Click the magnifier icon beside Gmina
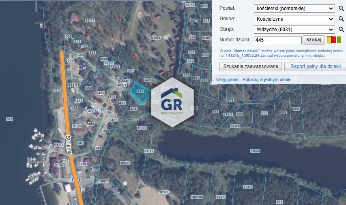The height and width of the screenshot is (205, 346). tap(341, 19)
